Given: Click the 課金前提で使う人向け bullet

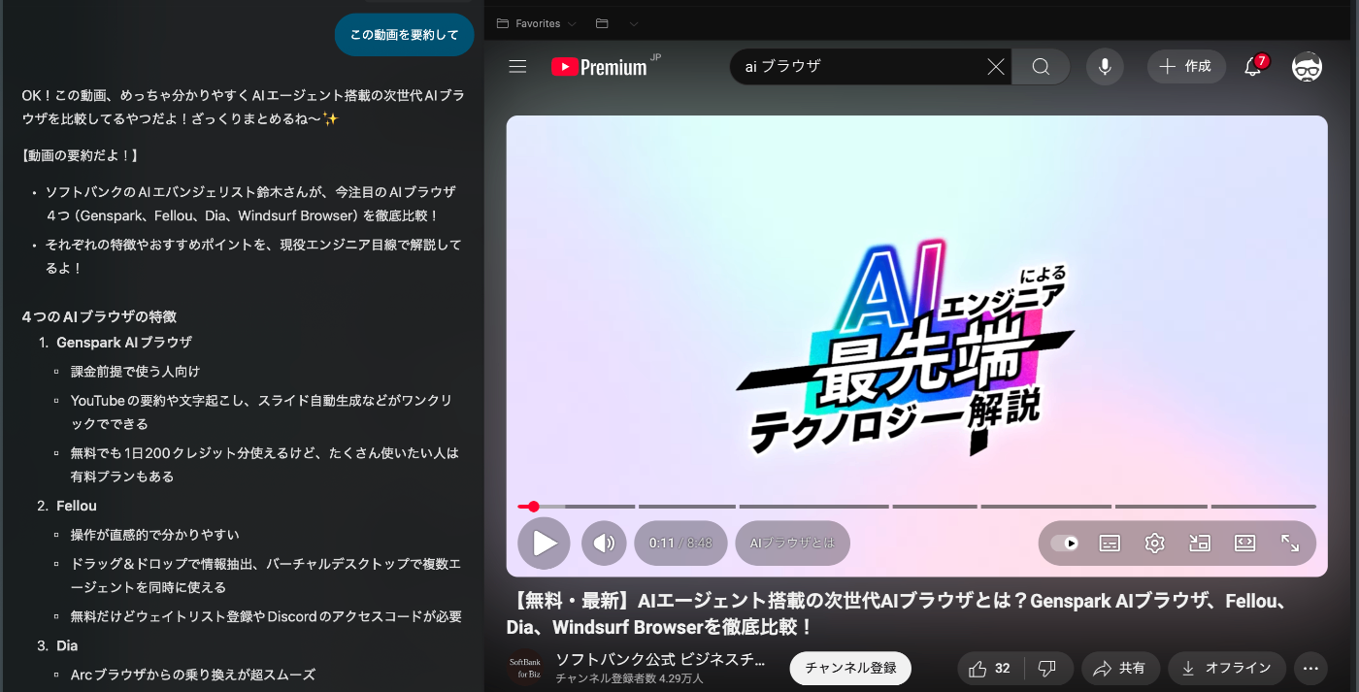Looking at the screenshot, I should [135, 372].
